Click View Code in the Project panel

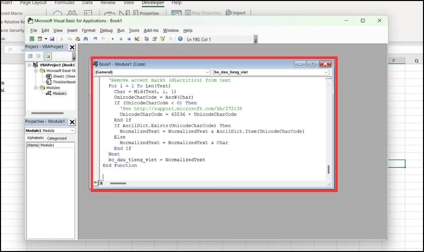click(30, 56)
